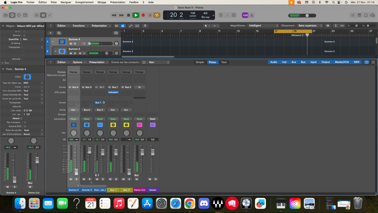Show automation in Tracks area toolbar
378x213 pixels.
coord(130,26)
